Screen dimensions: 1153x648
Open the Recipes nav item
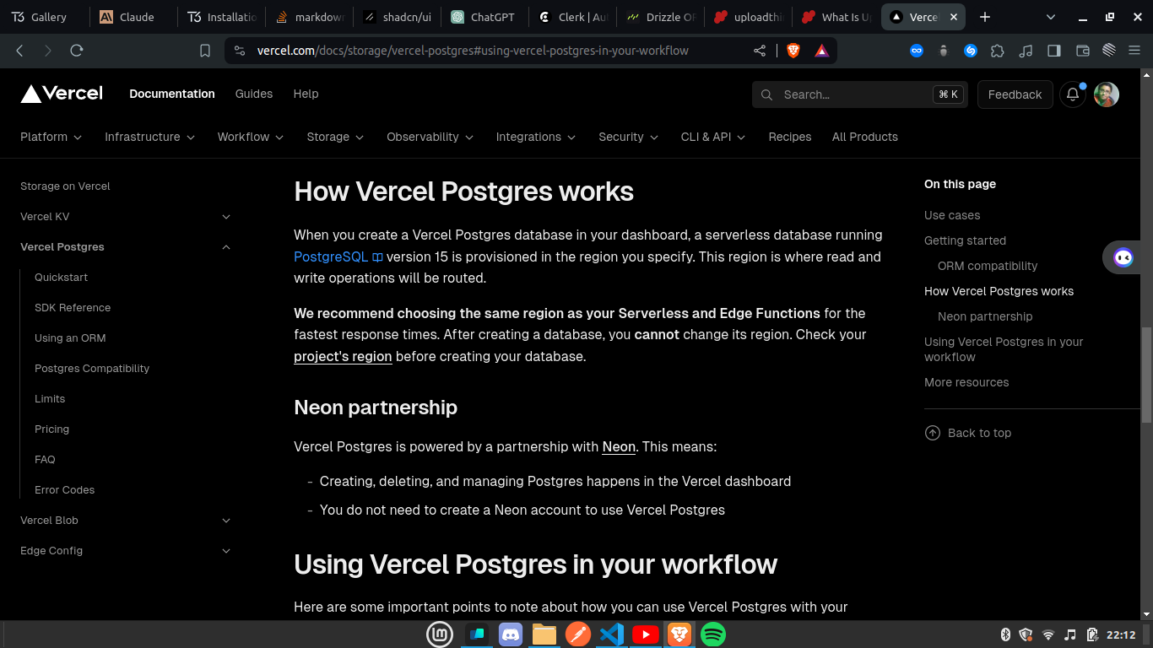[x=790, y=137]
